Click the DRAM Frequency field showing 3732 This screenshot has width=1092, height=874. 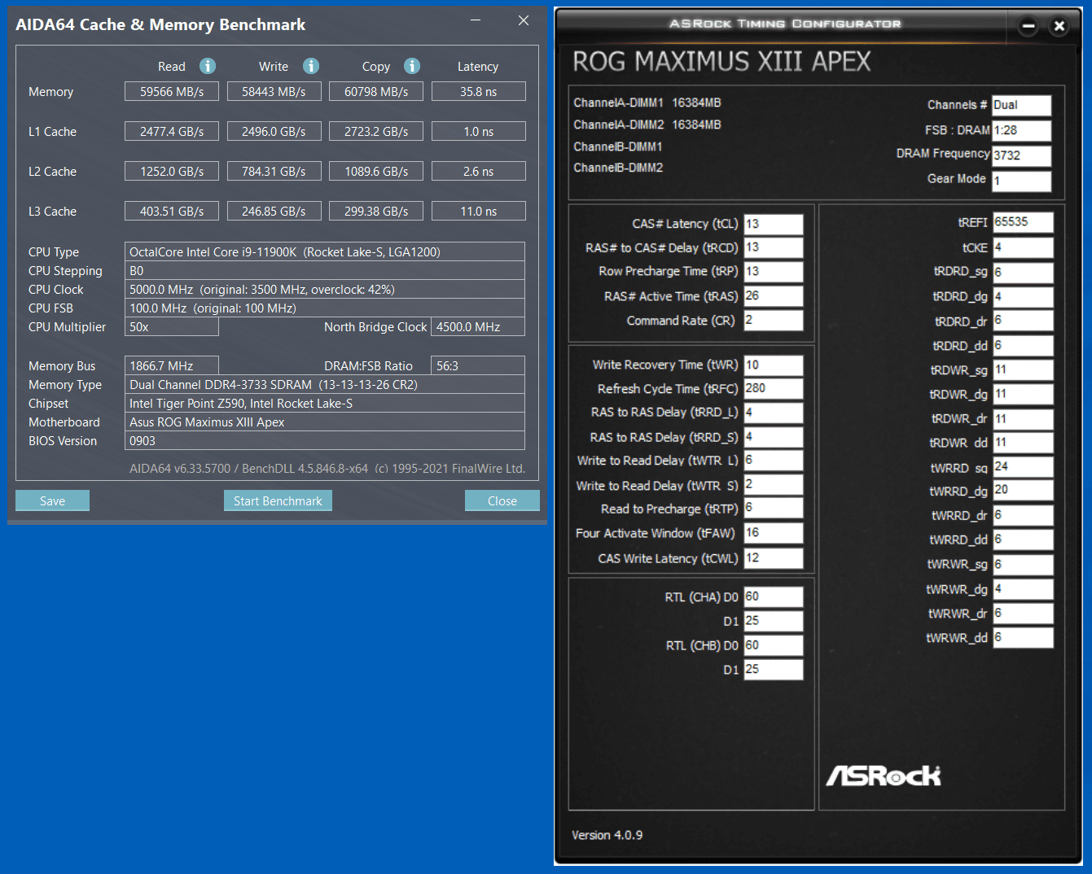pyautogui.click(x=1021, y=155)
